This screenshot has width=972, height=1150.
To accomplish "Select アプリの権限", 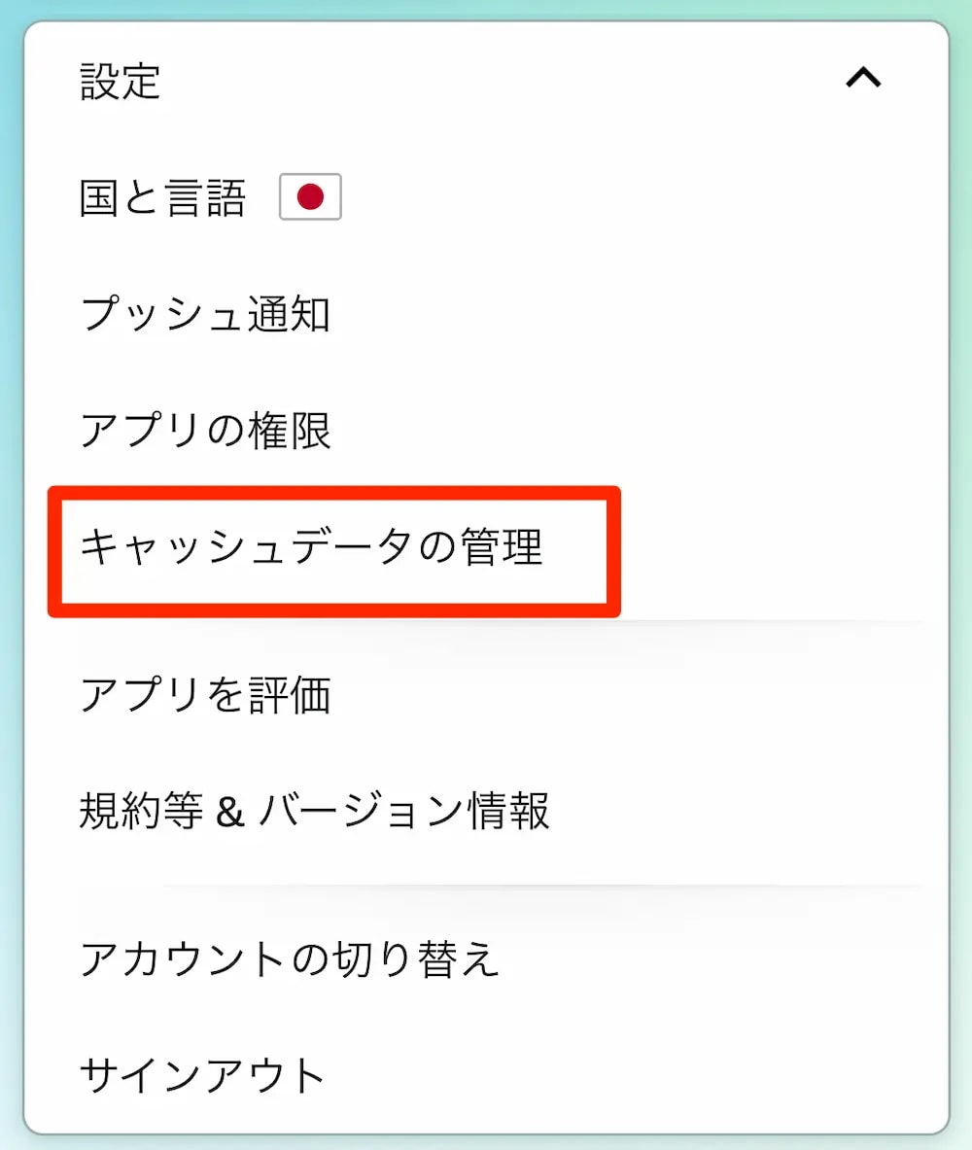I will [x=205, y=431].
